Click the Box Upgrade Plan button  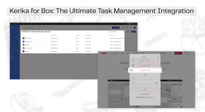point(116,28)
